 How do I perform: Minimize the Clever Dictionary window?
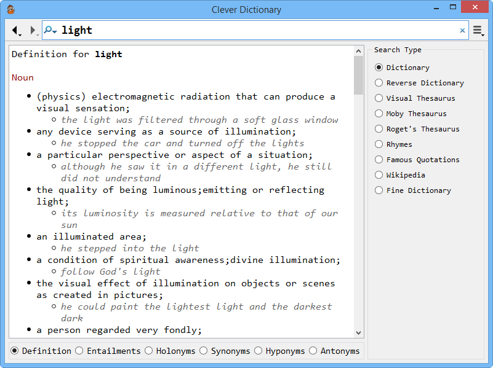point(436,7)
